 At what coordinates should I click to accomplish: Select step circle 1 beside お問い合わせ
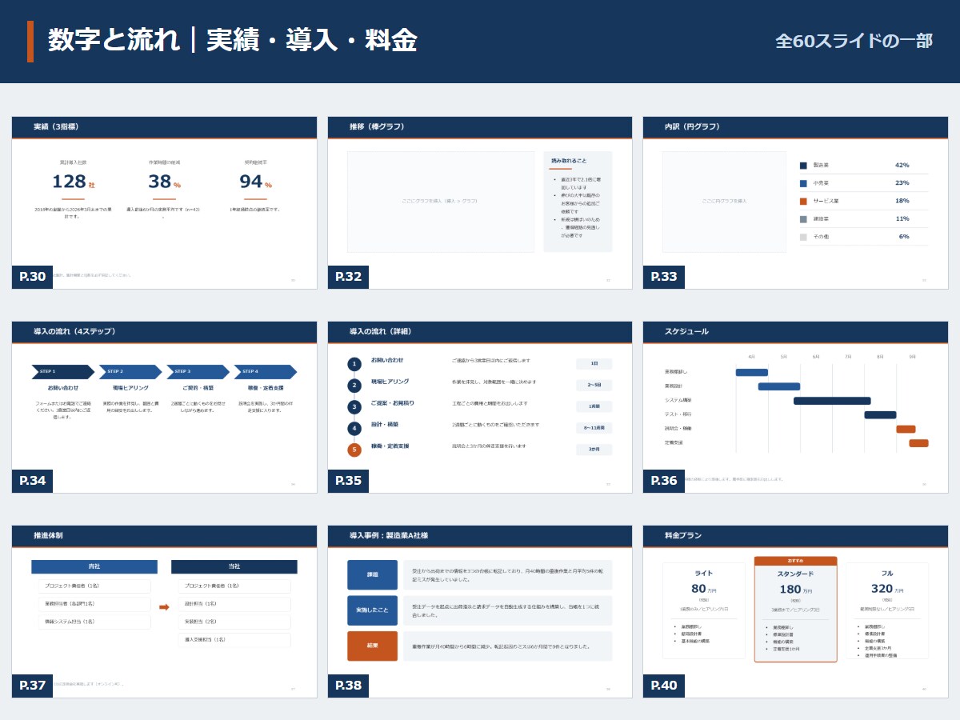point(354,364)
